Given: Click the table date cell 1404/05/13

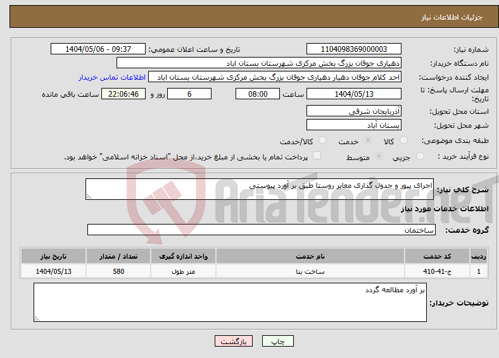Looking at the screenshot, I should pos(53,271).
